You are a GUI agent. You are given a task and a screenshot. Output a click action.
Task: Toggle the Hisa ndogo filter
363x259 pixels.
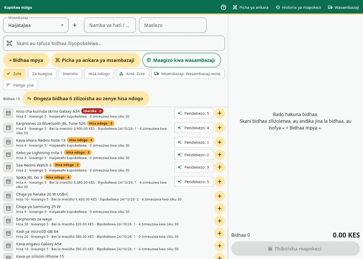[99, 74]
